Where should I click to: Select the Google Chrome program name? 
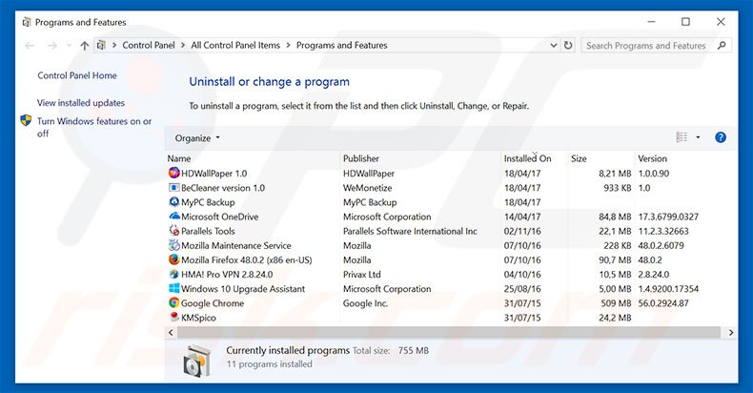pos(213,303)
